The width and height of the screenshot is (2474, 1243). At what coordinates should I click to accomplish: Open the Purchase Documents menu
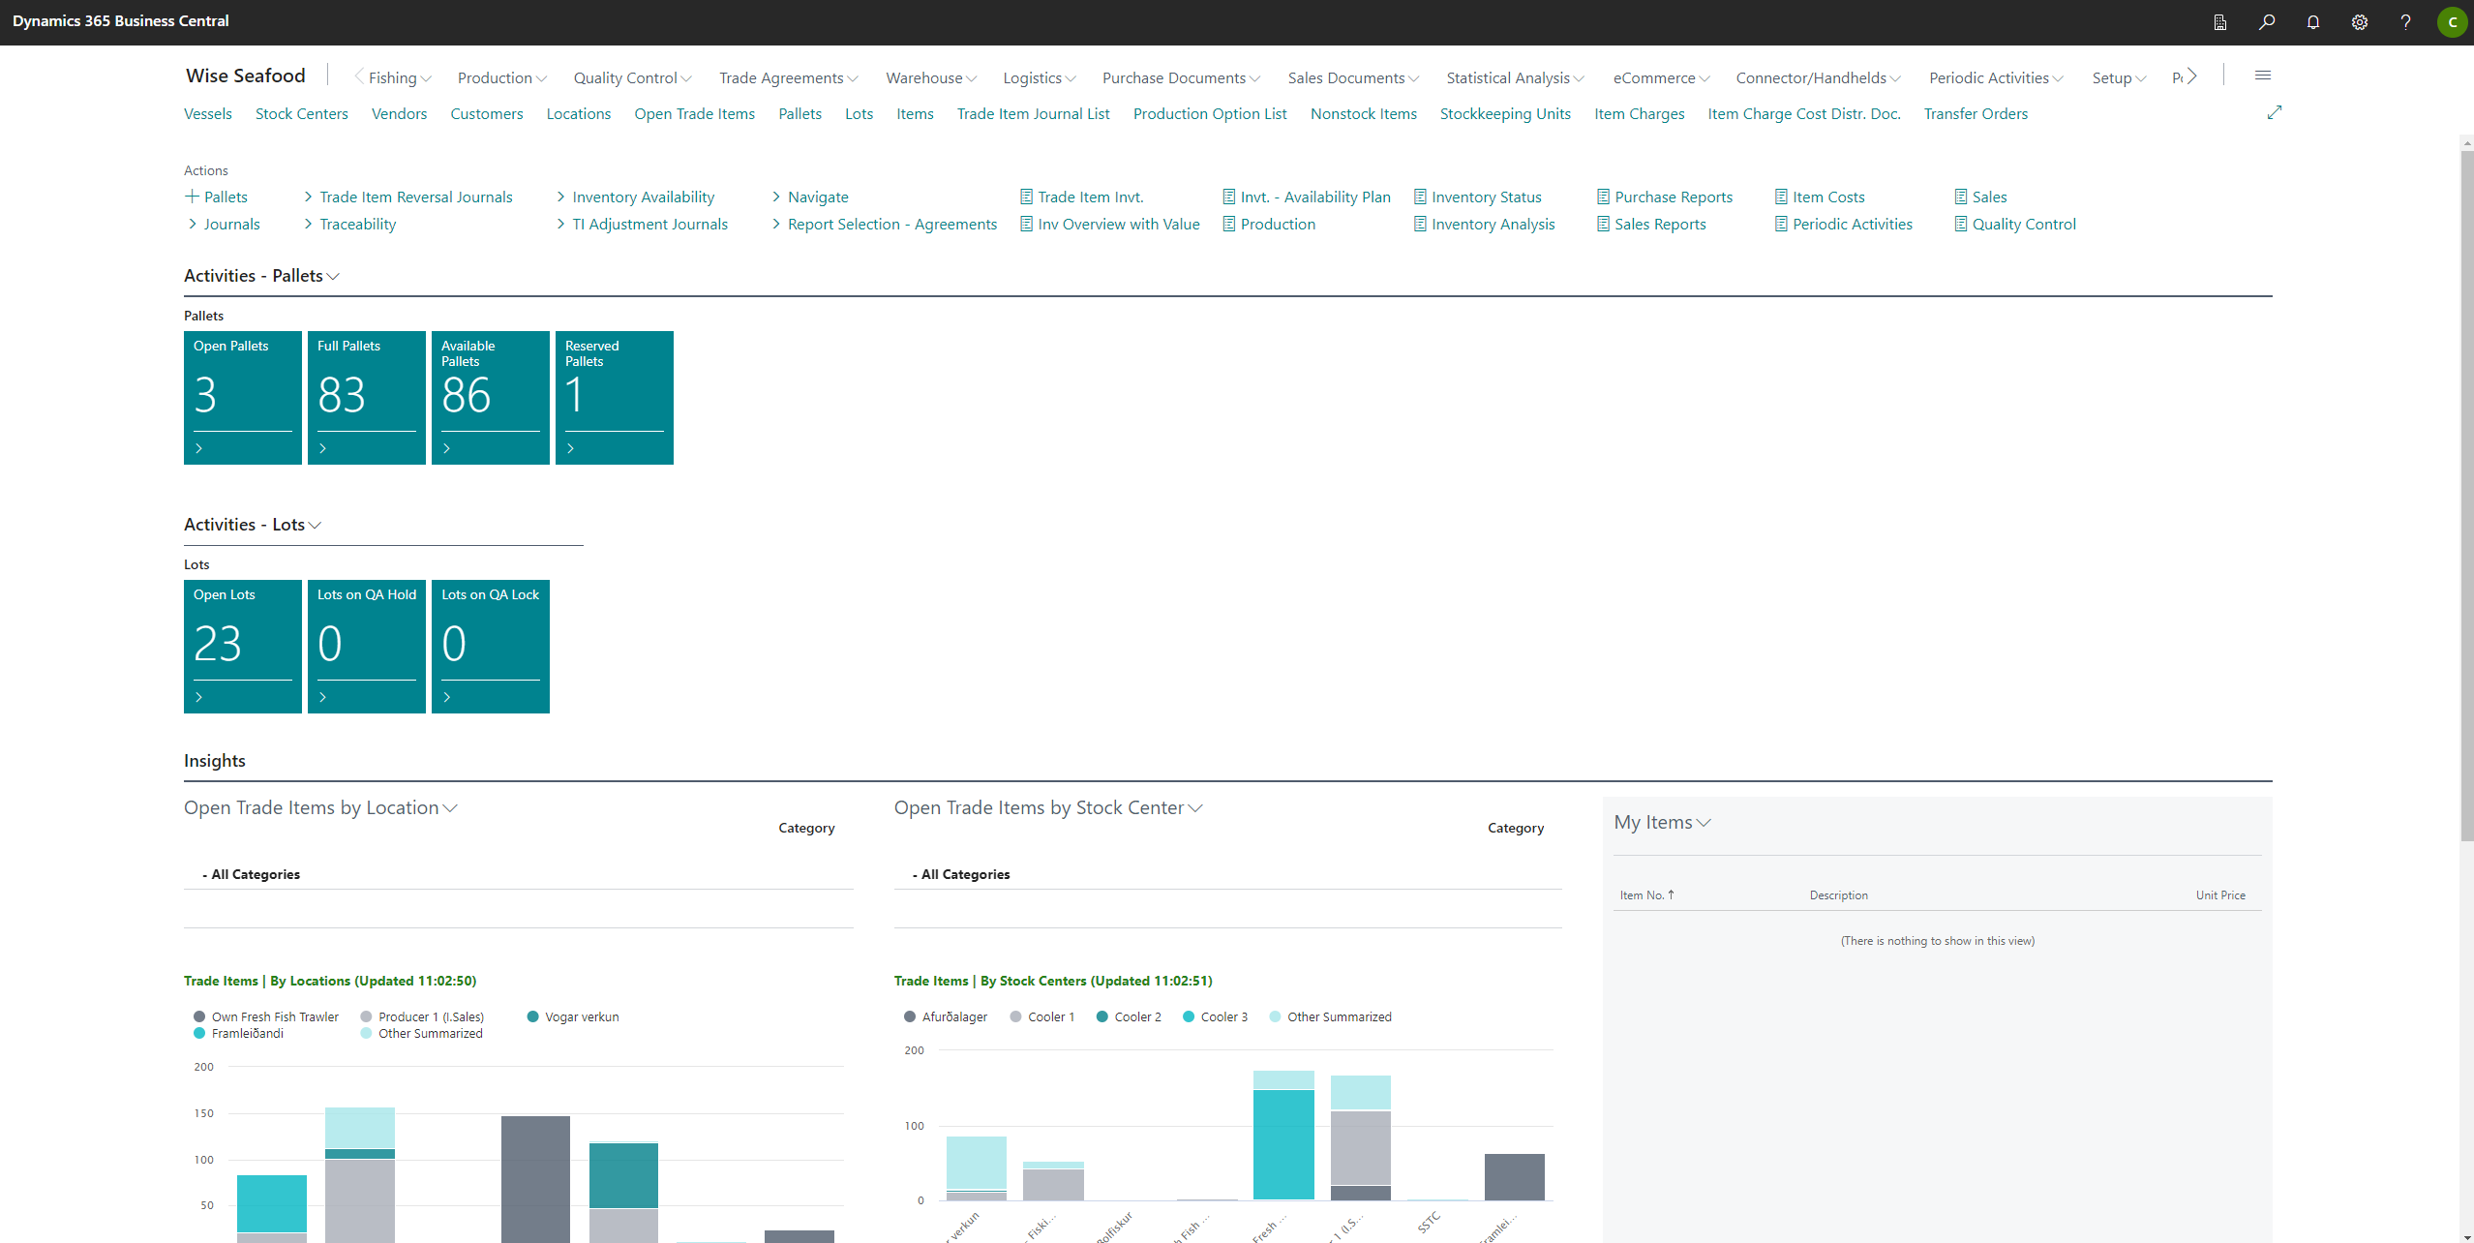coord(1181,77)
